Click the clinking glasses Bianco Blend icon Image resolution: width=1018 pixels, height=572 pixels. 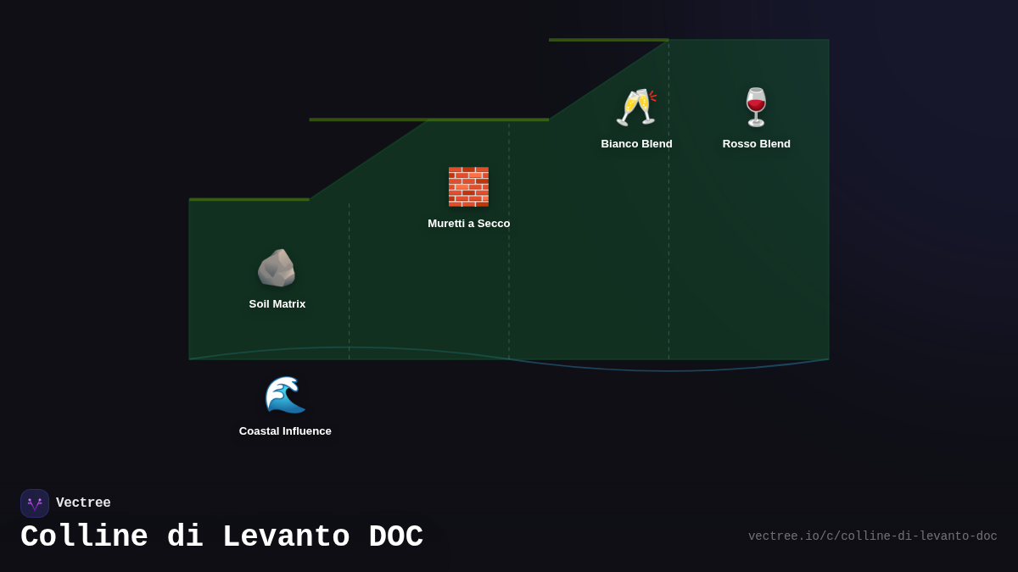(636, 107)
